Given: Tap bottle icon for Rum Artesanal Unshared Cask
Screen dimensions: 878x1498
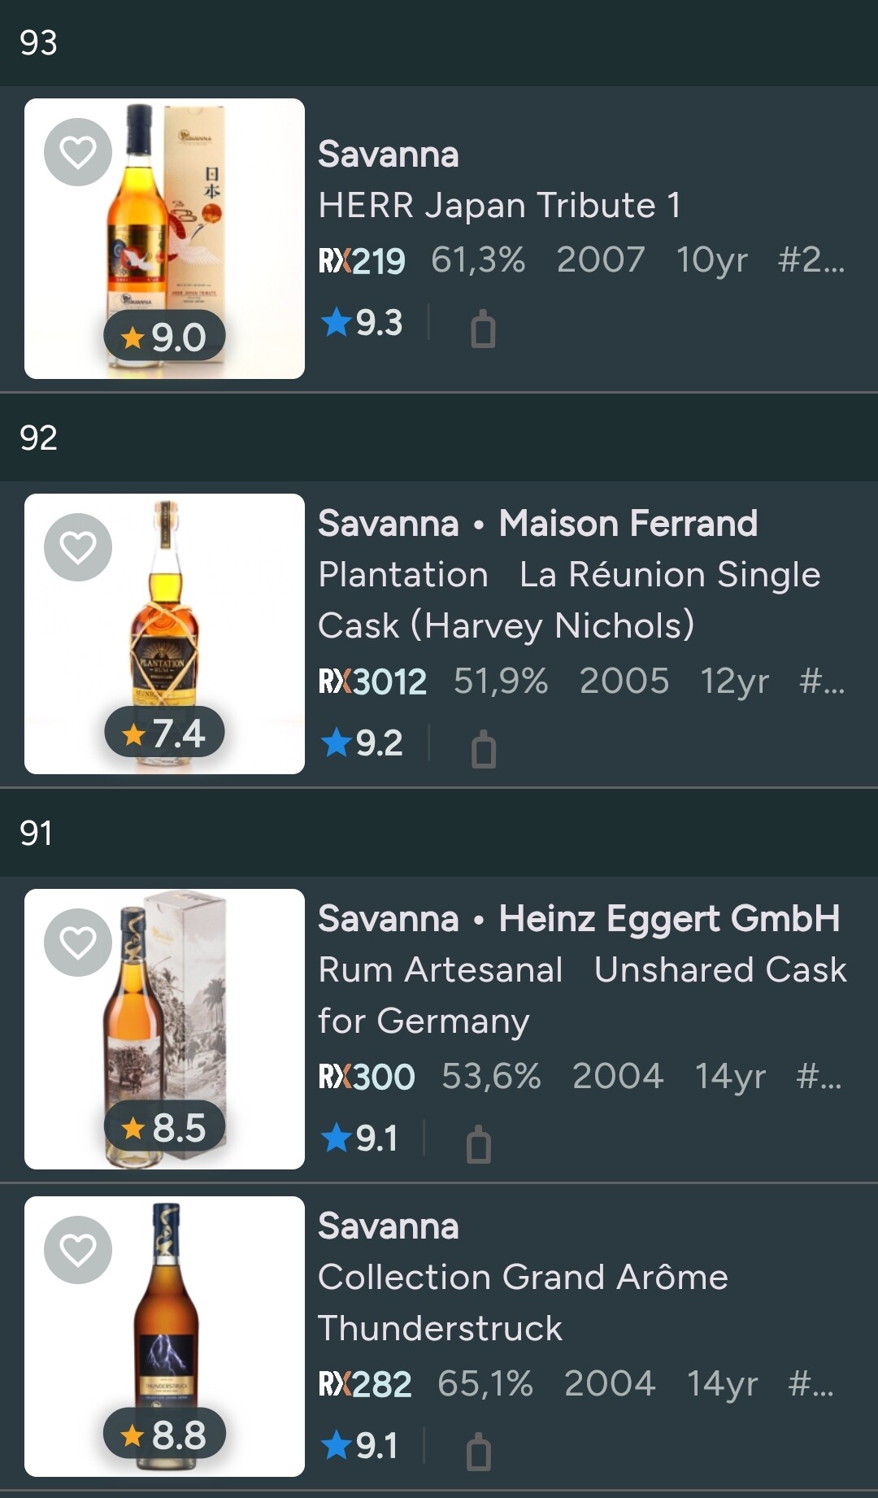Looking at the screenshot, I should coord(479,1143).
